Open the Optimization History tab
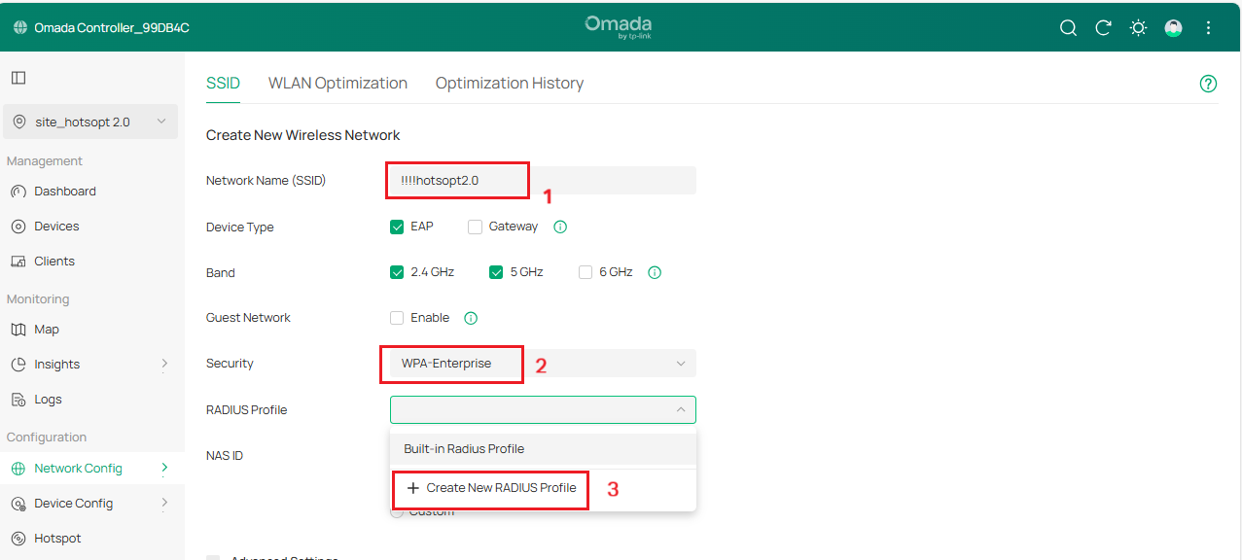This screenshot has width=1242, height=560. [x=509, y=83]
